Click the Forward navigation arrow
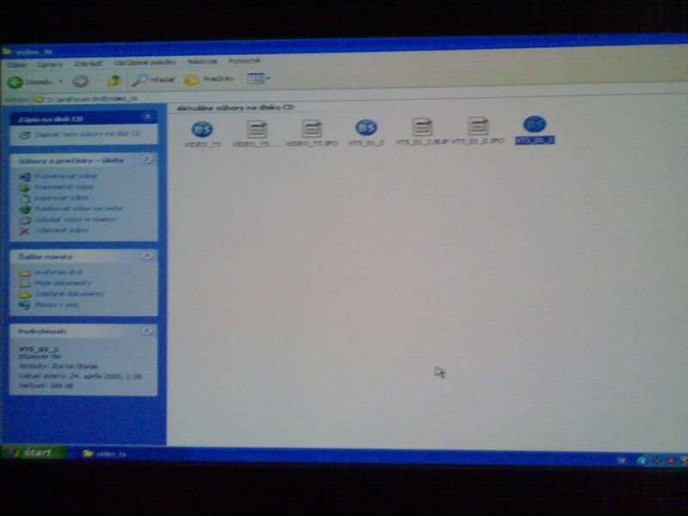This screenshot has width=688, height=516. (x=81, y=81)
